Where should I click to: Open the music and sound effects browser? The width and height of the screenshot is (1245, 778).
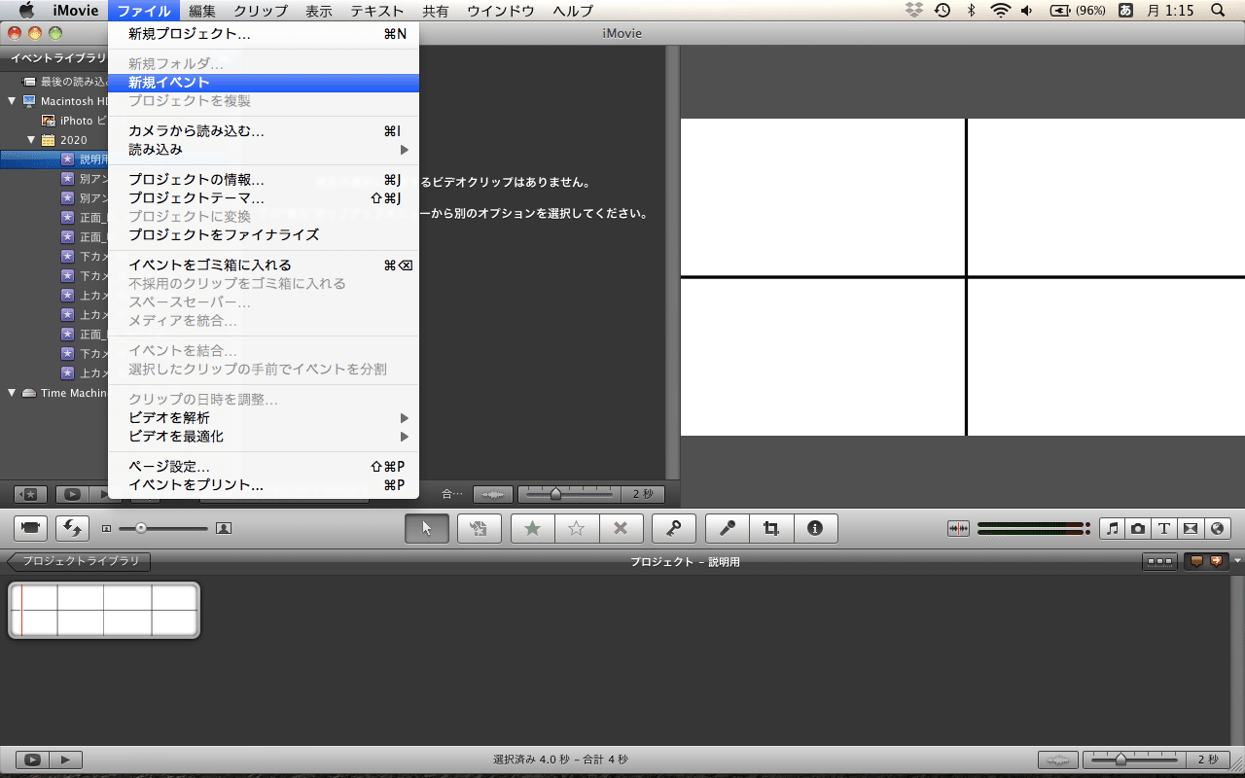pyautogui.click(x=1113, y=528)
